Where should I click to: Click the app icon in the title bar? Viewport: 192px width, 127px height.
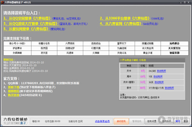coord(2,2)
